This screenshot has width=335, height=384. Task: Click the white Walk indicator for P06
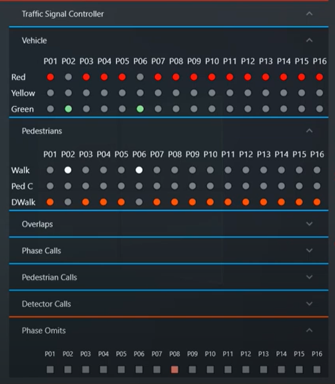[139, 170]
